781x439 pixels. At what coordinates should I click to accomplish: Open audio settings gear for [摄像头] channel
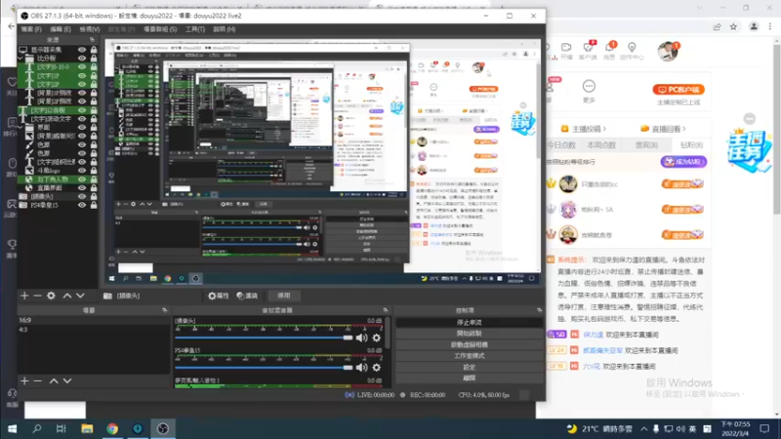[x=377, y=338]
